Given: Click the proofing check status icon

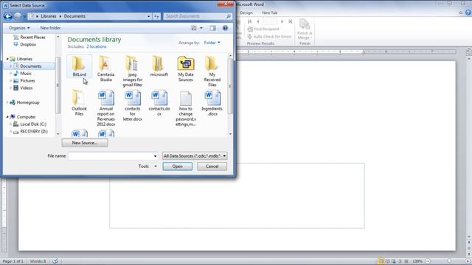Looking at the screenshot, I should pyautogui.click(x=55, y=261).
